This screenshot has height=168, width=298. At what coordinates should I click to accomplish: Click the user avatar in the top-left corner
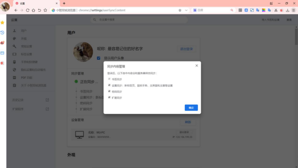point(5,6)
